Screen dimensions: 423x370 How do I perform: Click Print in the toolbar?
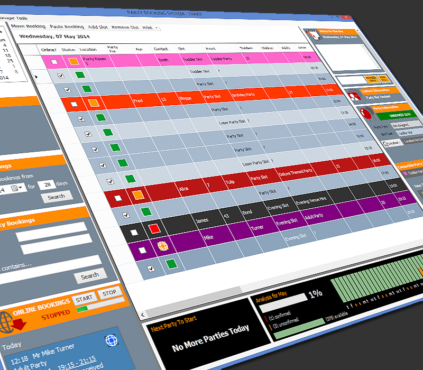click(x=148, y=27)
